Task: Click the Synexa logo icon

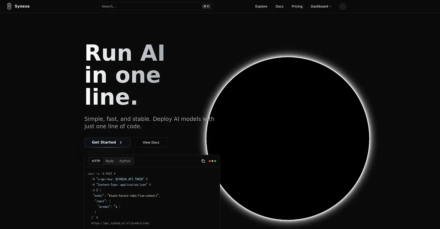Action: pos(9,6)
